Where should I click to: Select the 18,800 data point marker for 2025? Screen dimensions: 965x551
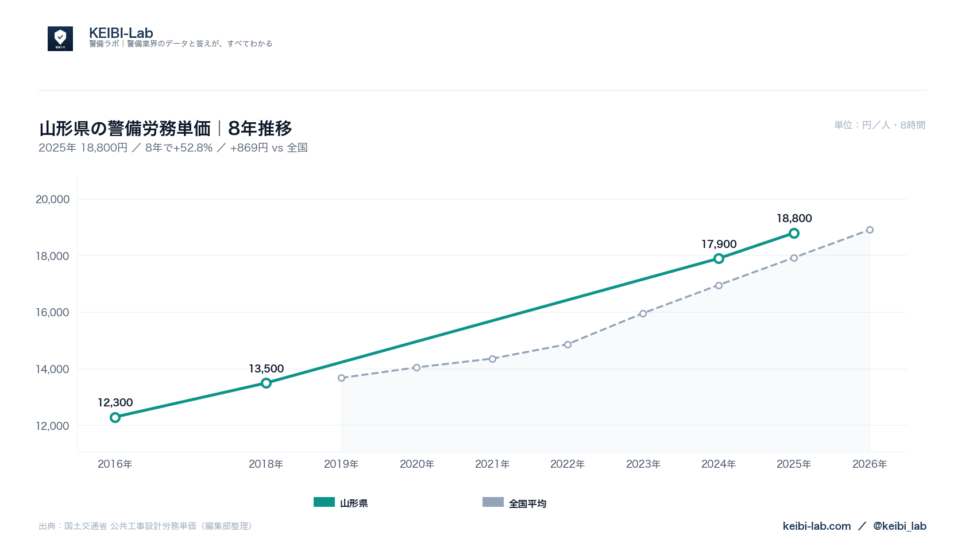pos(794,233)
